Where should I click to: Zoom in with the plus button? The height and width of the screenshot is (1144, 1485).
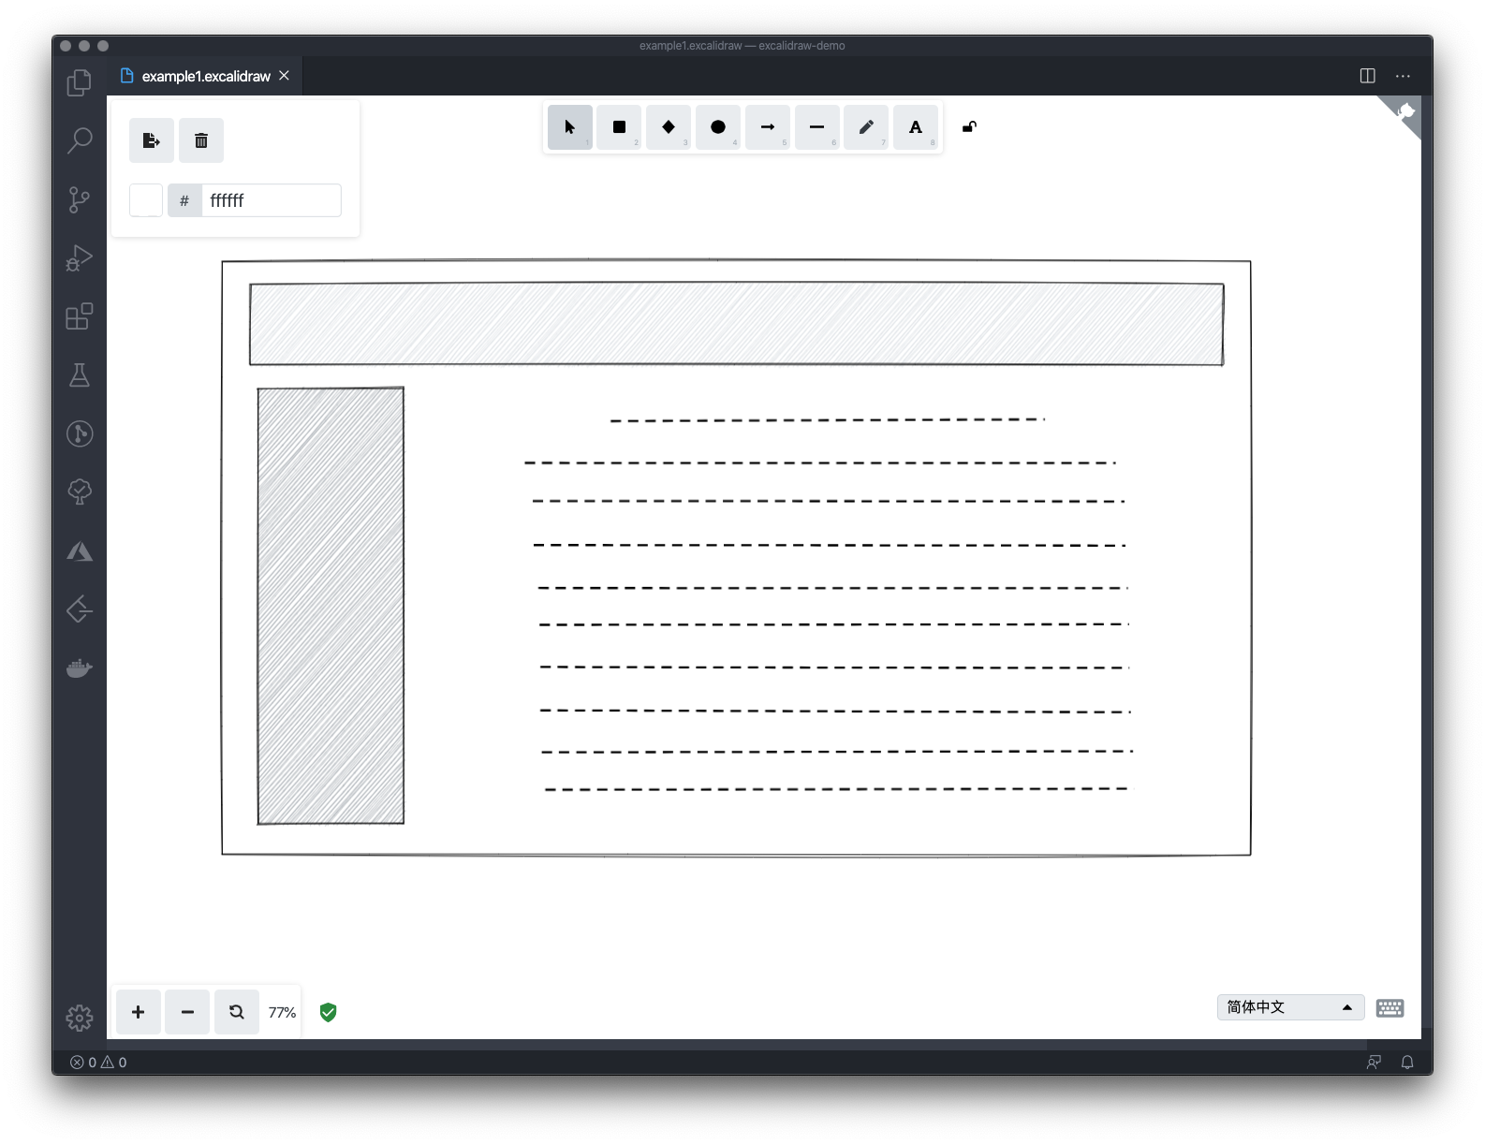(x=138, y=1012)
